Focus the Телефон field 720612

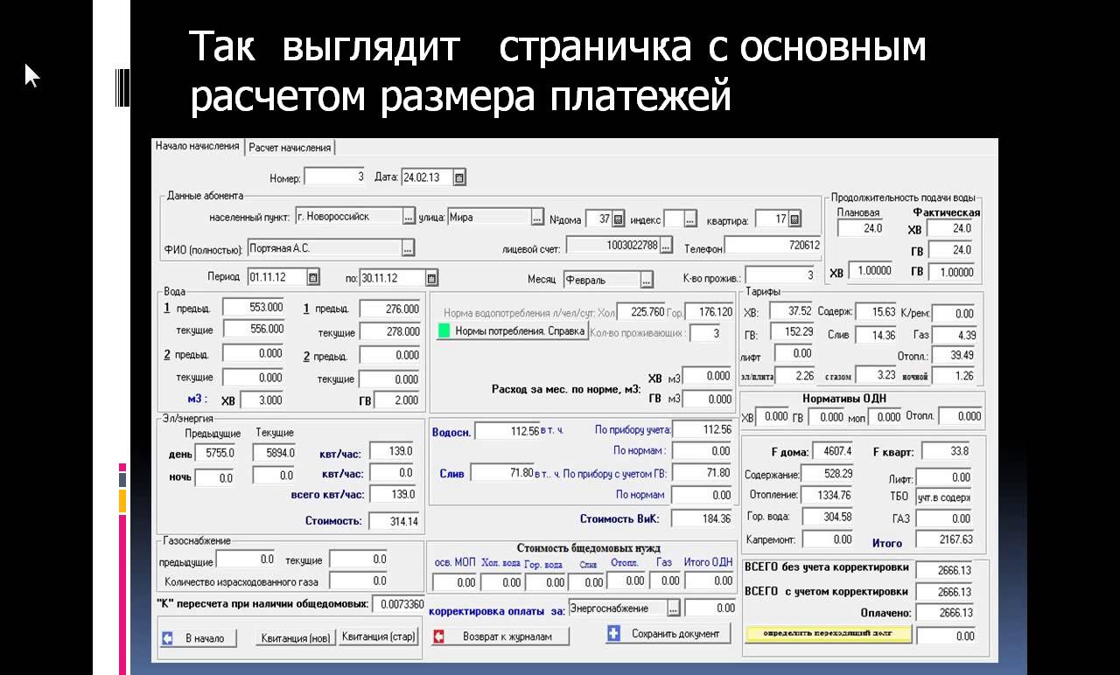click(x=773, y=246)
